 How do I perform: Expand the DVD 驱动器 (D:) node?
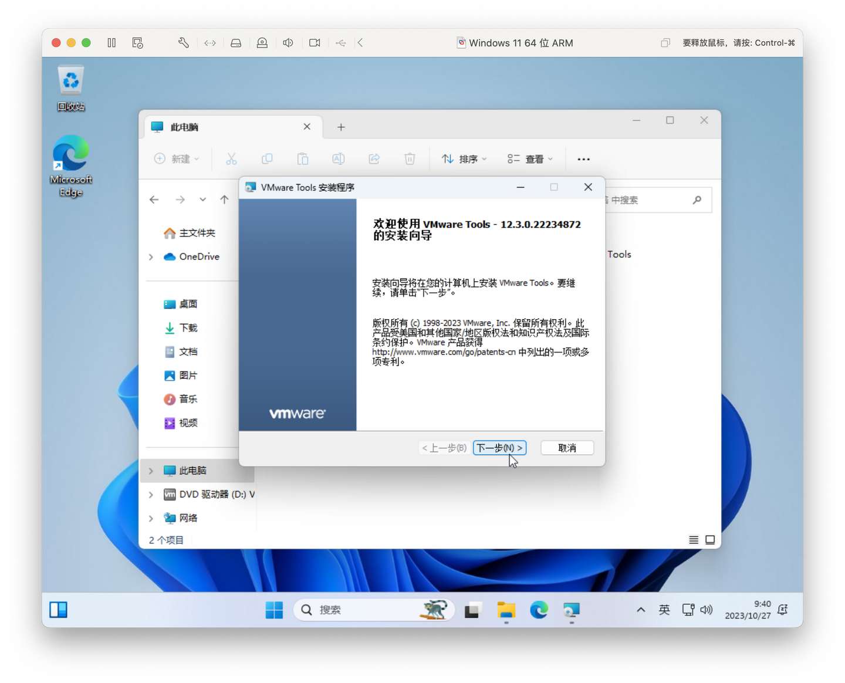(x=151, y=495)
